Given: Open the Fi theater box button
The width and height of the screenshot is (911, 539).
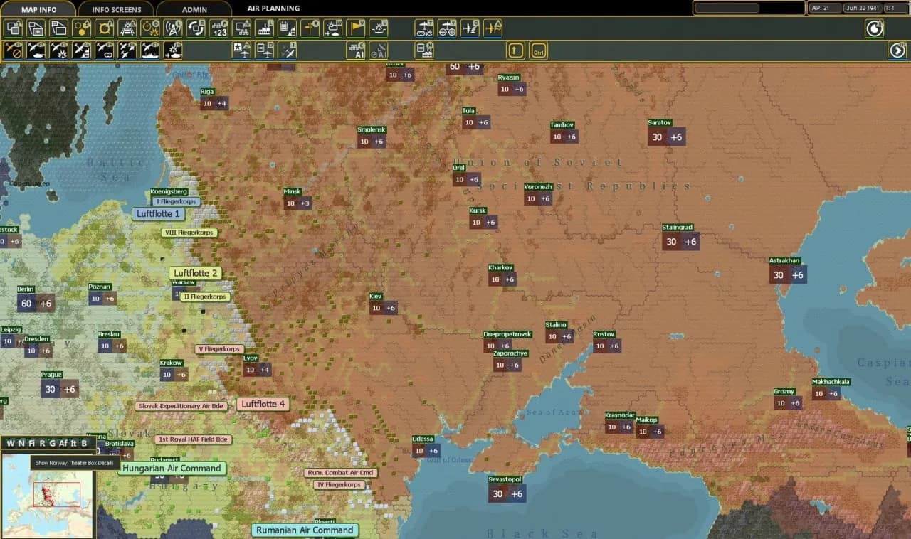Looking at the screenshot, I should point(31,443).
